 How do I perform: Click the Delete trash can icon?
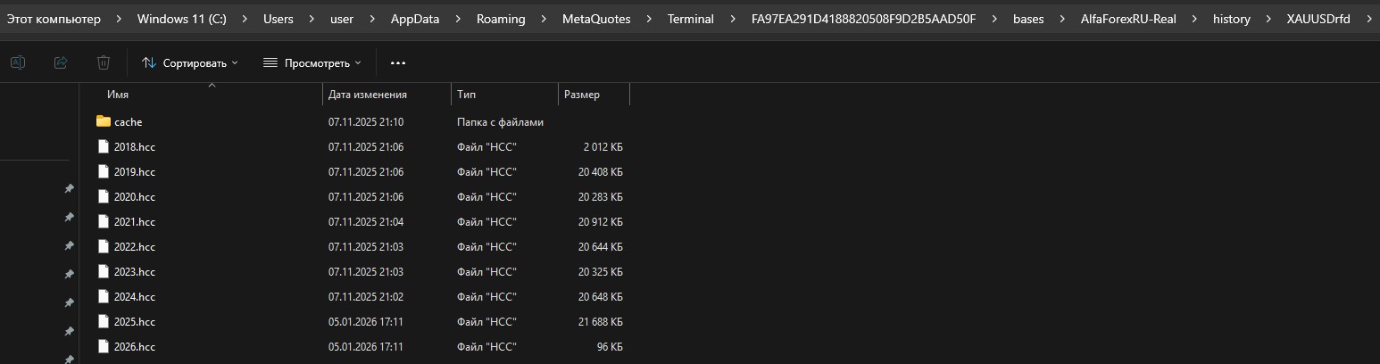pos(104,62)
